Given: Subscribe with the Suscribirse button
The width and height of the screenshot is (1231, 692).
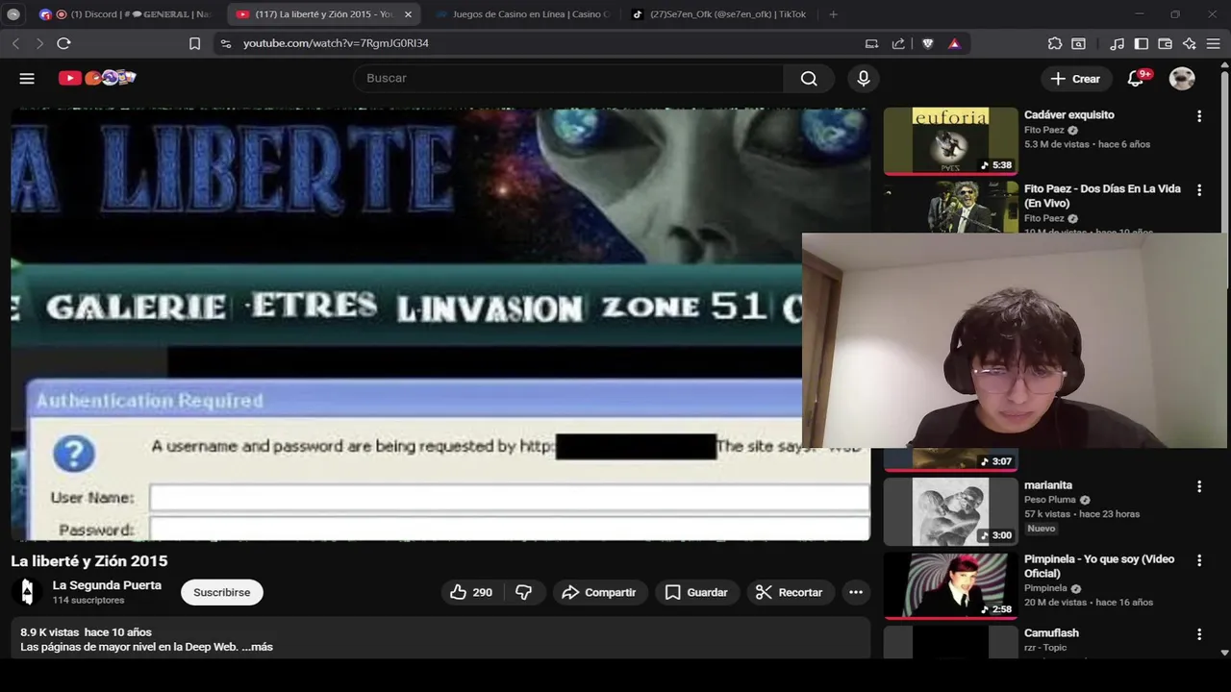Looking at the screenshot, I should pyautogui.click(x=221, y=592).
